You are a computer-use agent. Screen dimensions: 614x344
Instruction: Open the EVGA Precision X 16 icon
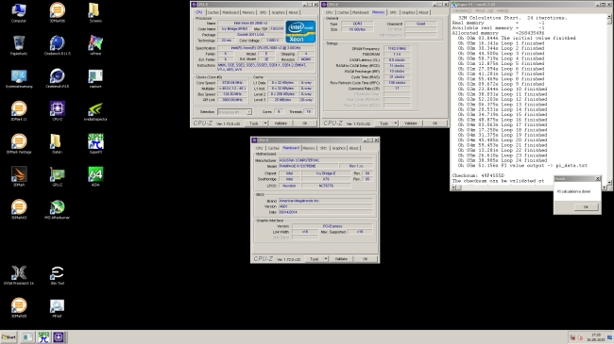19,275
